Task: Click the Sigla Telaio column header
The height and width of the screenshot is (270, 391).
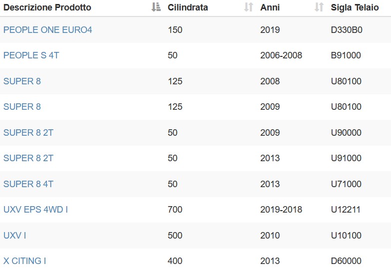Action: 355,7
